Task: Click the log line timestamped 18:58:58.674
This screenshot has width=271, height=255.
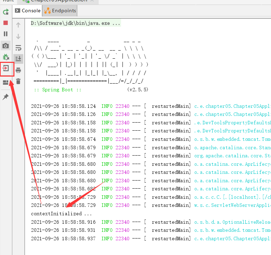Action: point(151,139)
